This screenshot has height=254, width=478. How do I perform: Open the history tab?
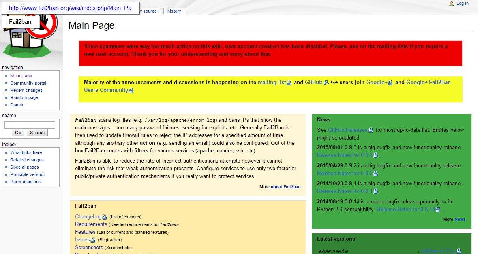[174, 11]
